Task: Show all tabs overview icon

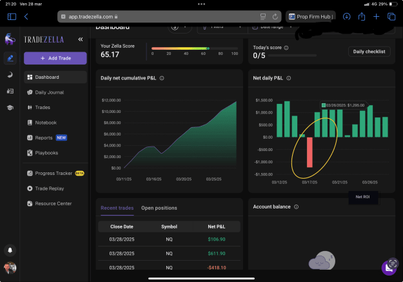Action: pos(391,17)
